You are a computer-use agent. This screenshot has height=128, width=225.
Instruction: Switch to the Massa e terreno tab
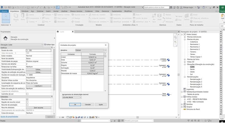point(76,11)
